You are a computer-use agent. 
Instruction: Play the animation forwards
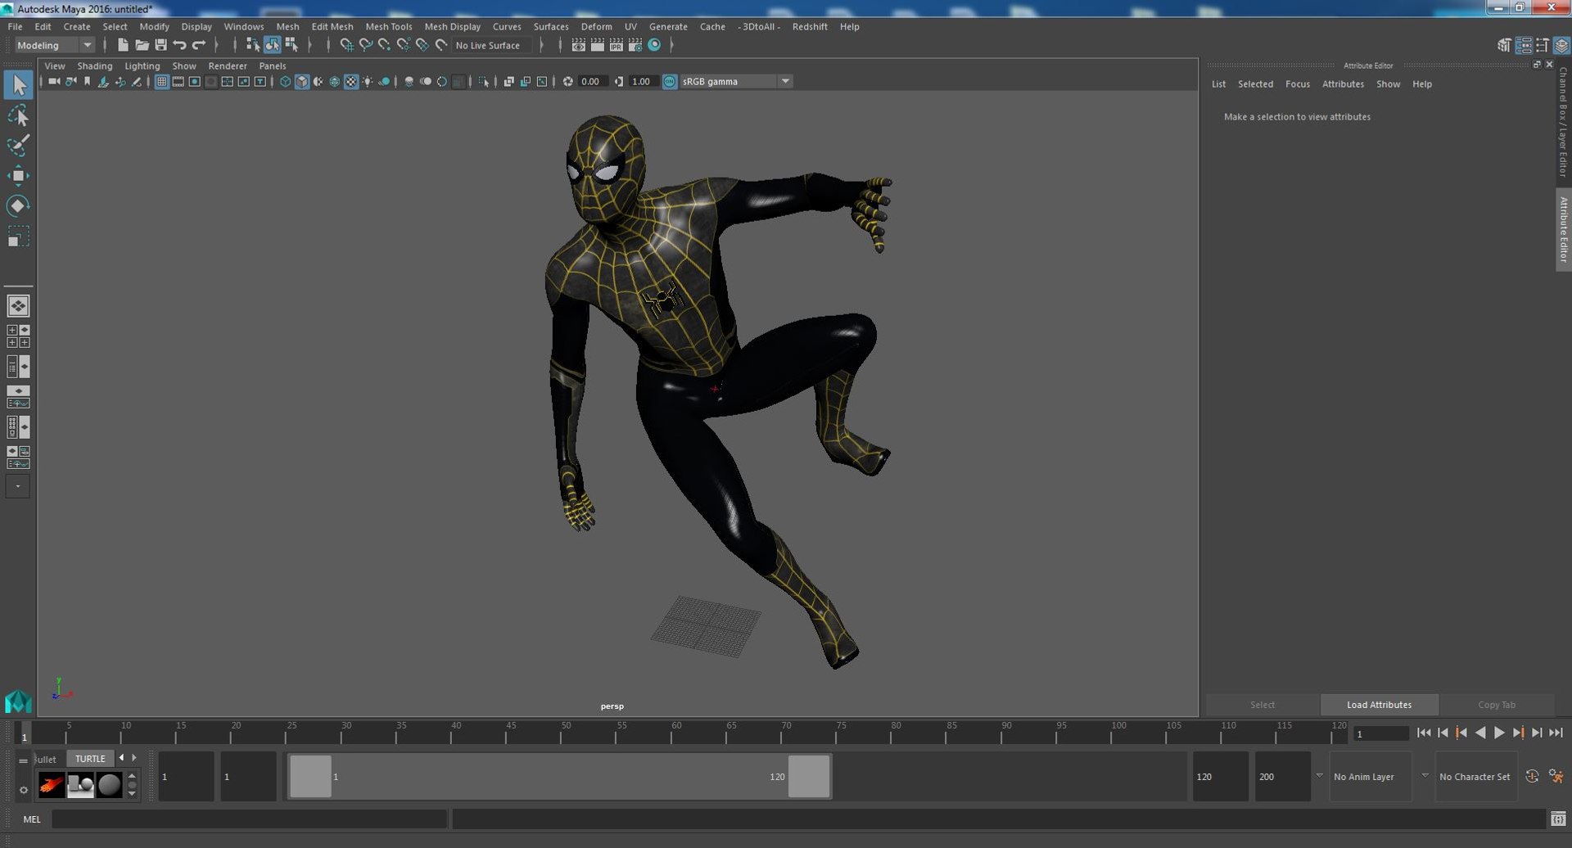click(x=1499, y=733)
